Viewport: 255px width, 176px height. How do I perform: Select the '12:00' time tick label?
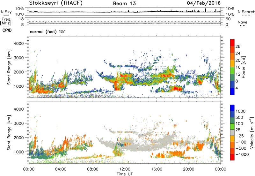[125, 169]
